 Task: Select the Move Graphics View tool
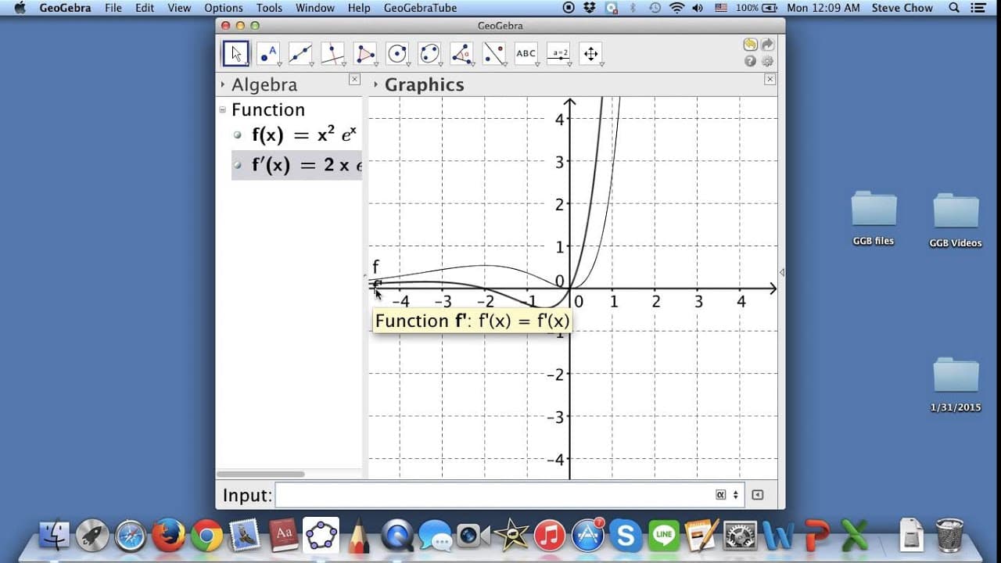[x=591, y=53]
